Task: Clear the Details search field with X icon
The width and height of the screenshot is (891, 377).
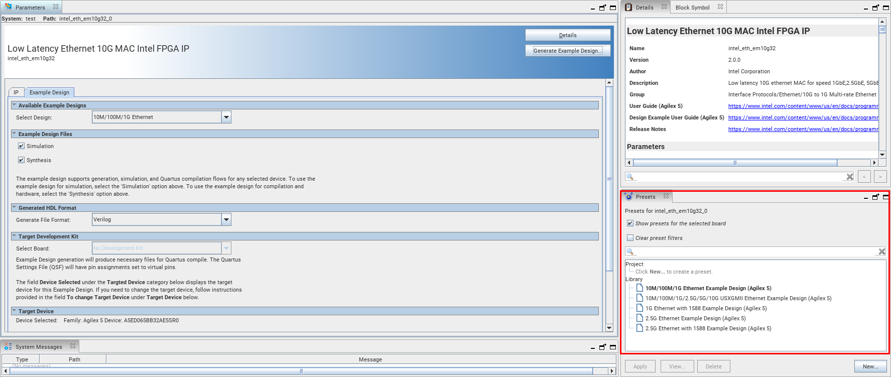Action: pyautogui.click(x=850, y=177)
